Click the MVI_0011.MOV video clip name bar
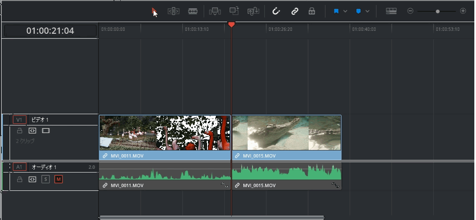 pyautogui.click(x=165, y=156)
